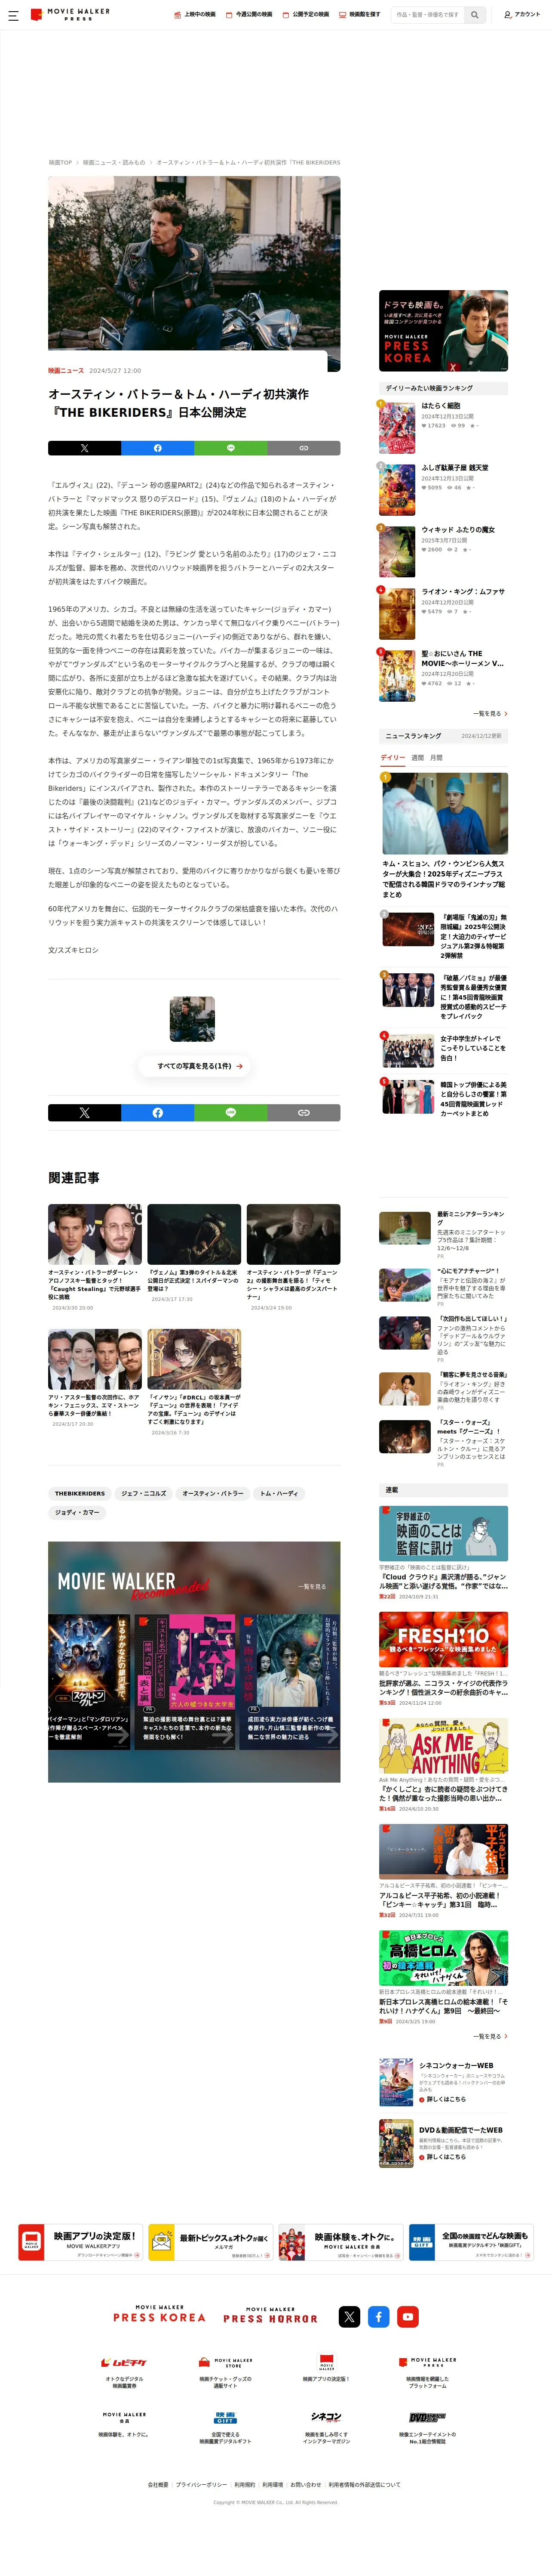Open the footer PRESS HORROR logo

tap(270, 2316)
